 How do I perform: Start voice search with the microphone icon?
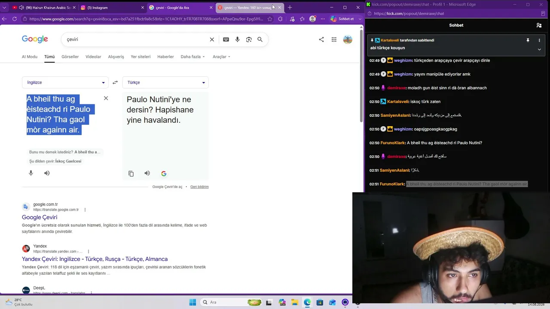point(237,39)
